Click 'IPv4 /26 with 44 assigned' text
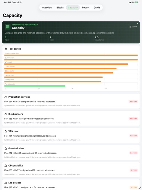Screen dimensions: 142x190 click(29, 119)
